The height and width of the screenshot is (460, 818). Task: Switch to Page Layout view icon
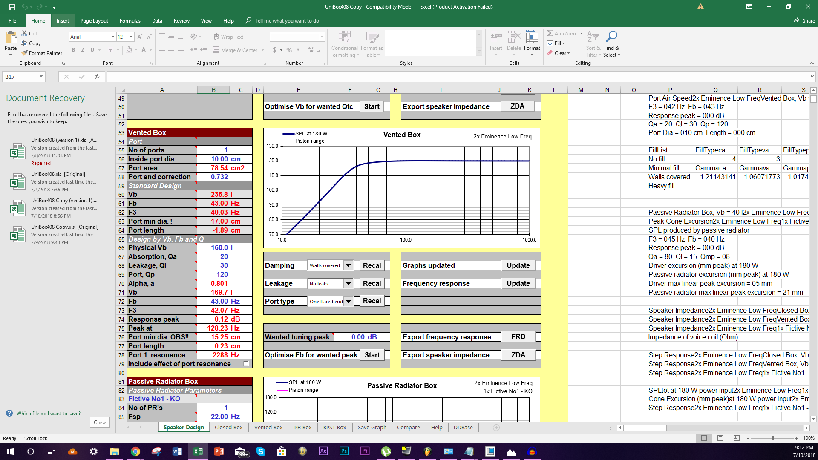coord(720,438)
